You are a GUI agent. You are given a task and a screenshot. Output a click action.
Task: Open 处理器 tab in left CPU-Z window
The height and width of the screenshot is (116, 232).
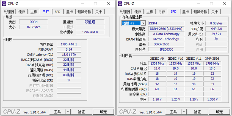coord(9,12)
